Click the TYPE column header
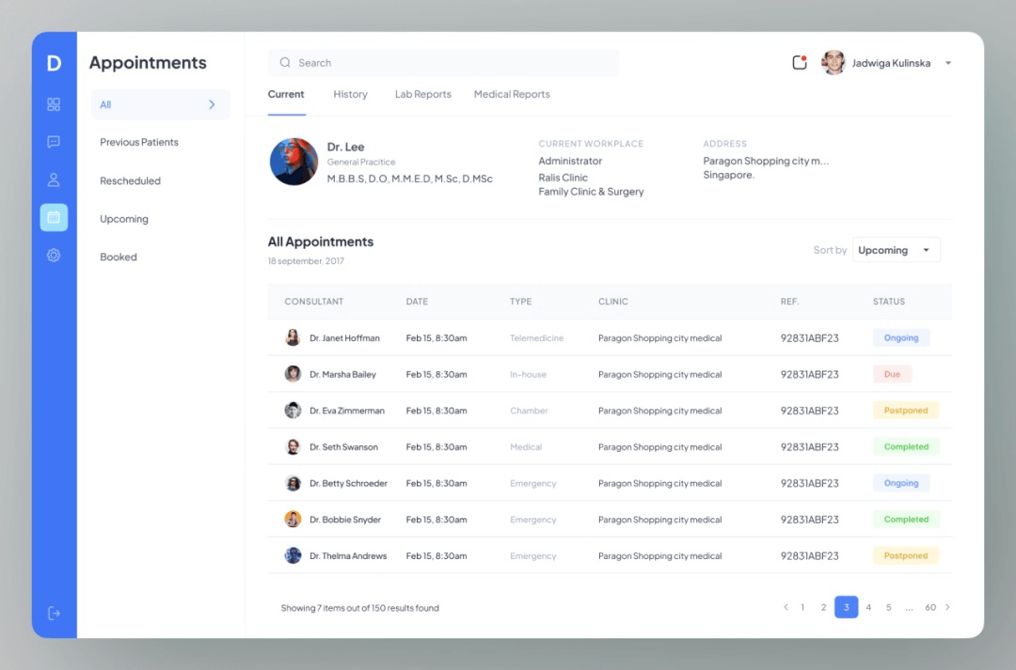Viewport: 1016px width, 670px height. pyautogui.click(x=520, y=302)
